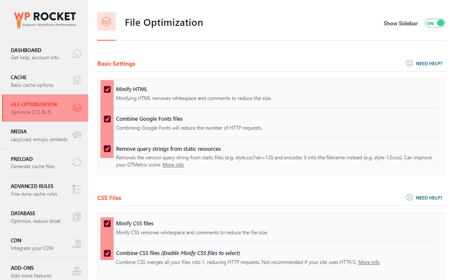Click the Advanced Rules list icon
454x280 pixels.
point(77,189)
